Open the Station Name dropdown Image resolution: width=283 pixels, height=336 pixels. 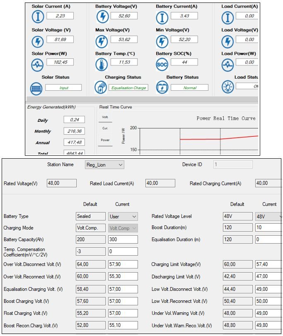click(x=104, y=165)
